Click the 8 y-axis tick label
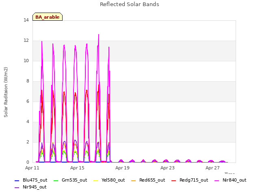 pos(28,81)
